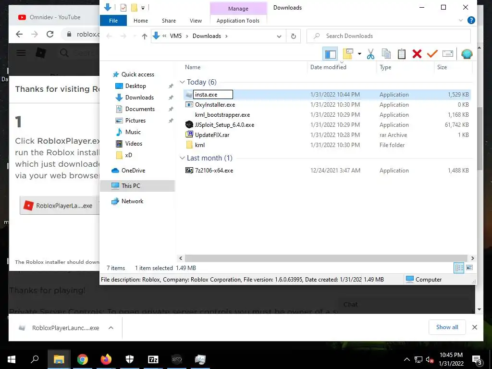Open the new item dropdown arrow in toolbar

click(x=359, y=54)
